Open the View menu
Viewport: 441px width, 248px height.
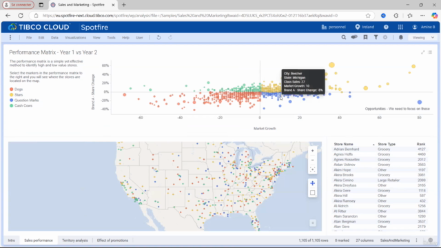click(x=96, y=37)
